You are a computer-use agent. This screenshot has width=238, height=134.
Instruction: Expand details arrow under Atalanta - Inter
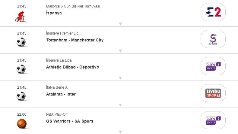120,105
